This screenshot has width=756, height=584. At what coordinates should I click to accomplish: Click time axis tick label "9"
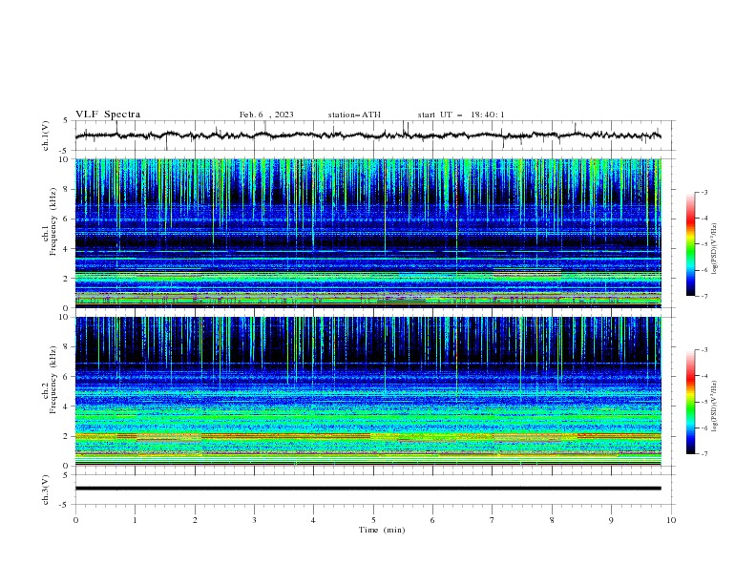coord(611,520)
